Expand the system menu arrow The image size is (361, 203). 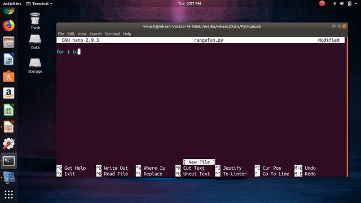pos(355,3)
